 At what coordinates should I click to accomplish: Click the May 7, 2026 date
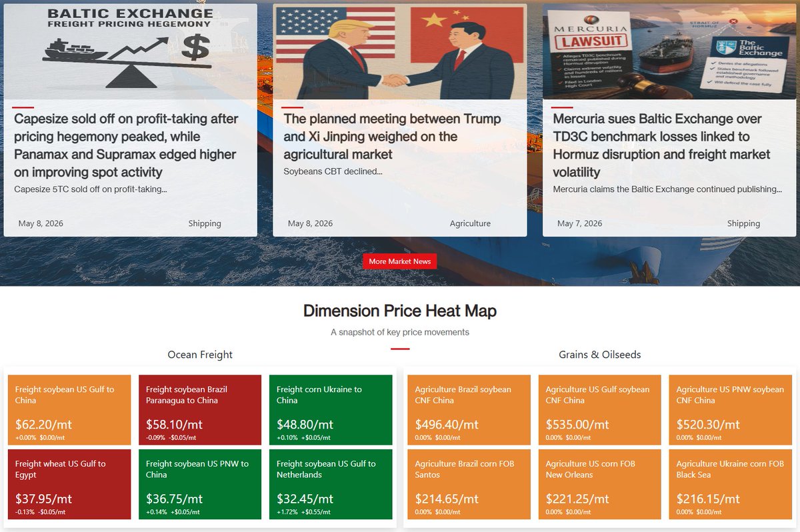pyautogui.click(x=579, y=223)
